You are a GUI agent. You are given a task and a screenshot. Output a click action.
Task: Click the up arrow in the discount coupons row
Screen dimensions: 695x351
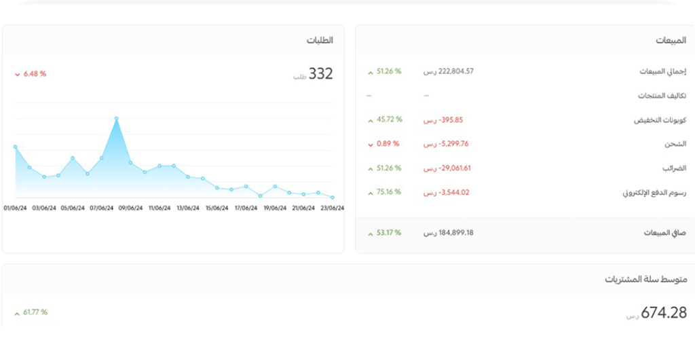pyautogui.click(x=370, y=119)
